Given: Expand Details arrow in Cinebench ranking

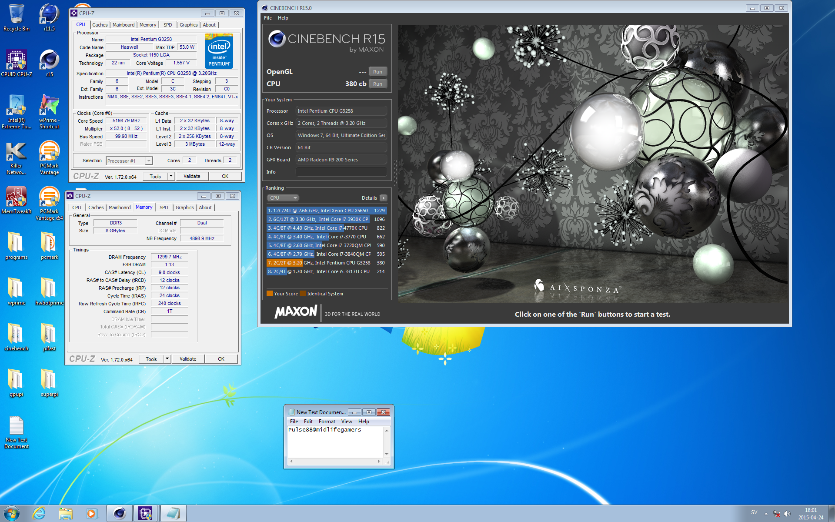Looking at the screenshot, I should pyautogui.click(x=383, y=198).
